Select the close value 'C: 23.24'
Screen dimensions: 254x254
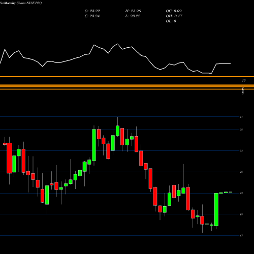[92, 16]
